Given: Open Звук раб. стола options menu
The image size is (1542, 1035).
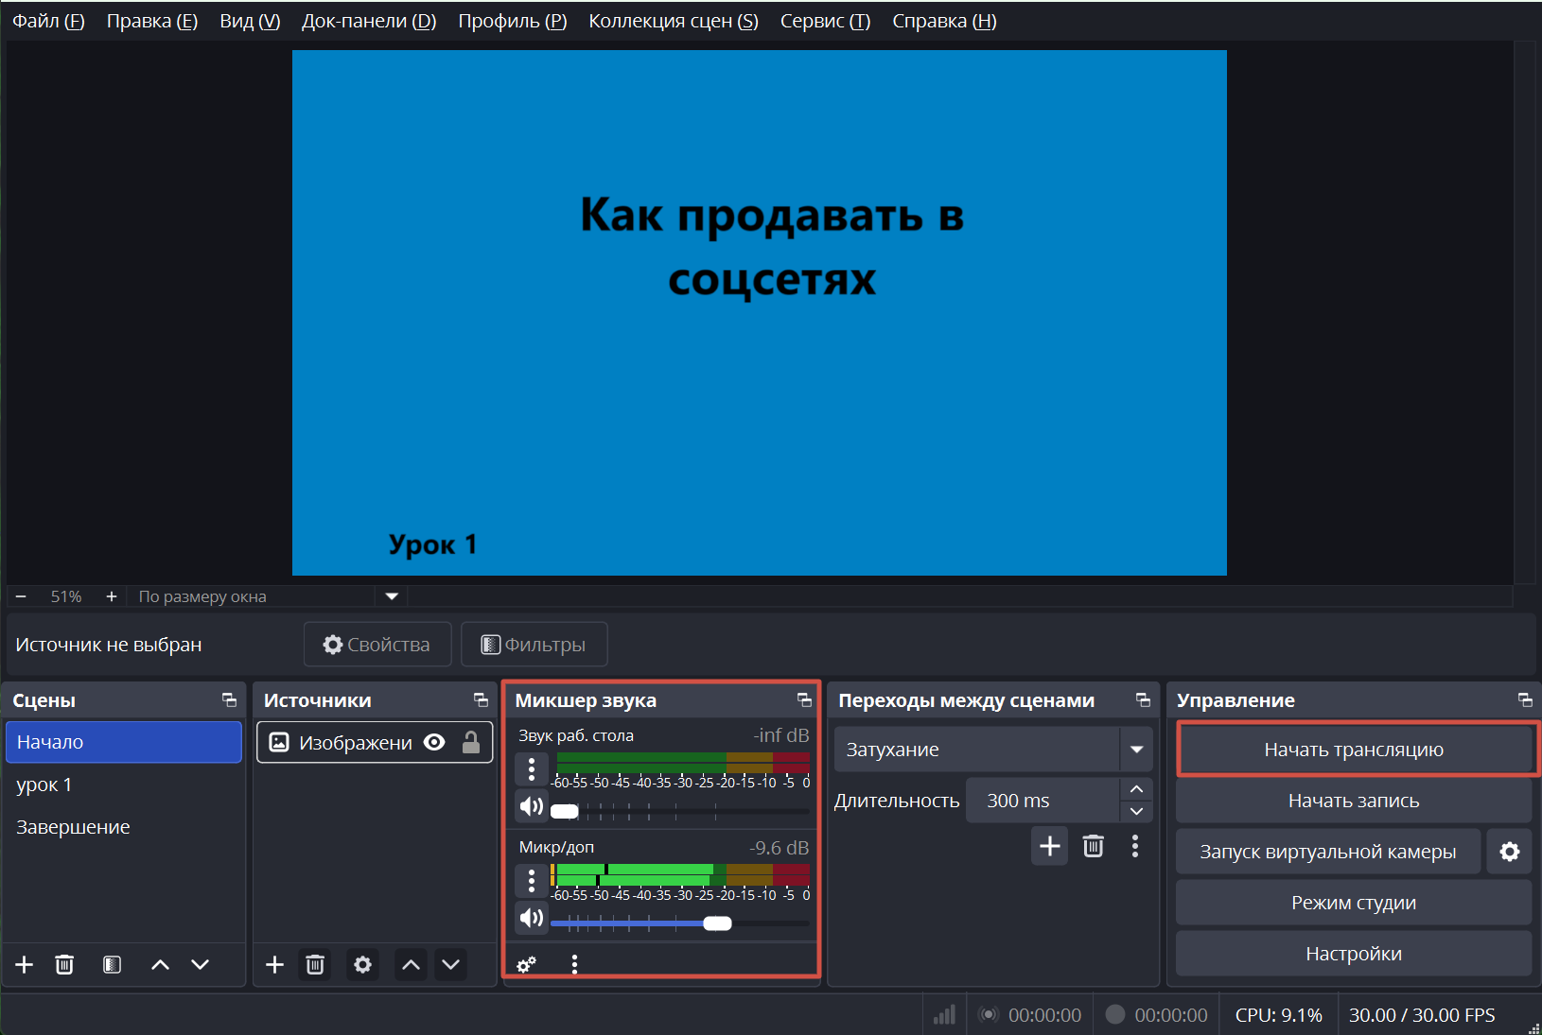Looking at the screenshot, I should pos(532,769).
